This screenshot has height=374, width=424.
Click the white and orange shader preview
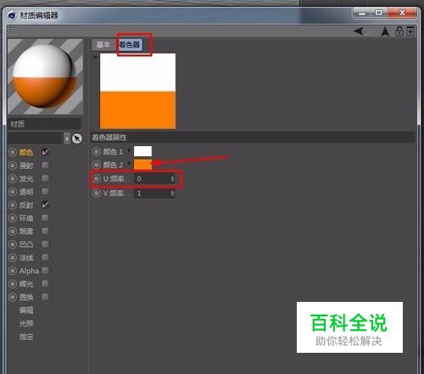tap(137, 91)
